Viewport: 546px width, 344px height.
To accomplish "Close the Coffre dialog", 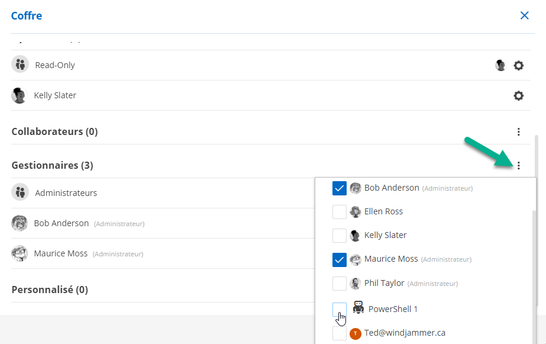I will coord(524,16).
